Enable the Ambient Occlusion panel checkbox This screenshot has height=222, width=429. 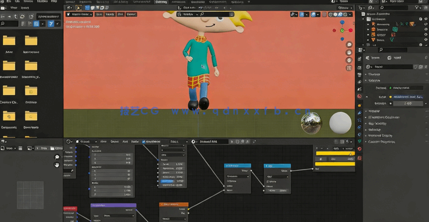[x=370, y=117]
